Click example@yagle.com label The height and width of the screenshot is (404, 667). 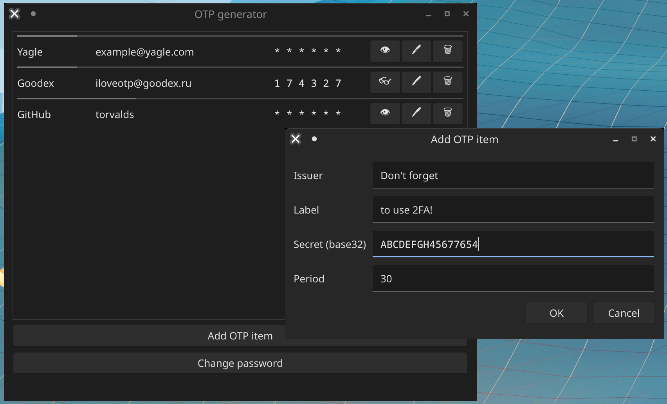point(144,52)
